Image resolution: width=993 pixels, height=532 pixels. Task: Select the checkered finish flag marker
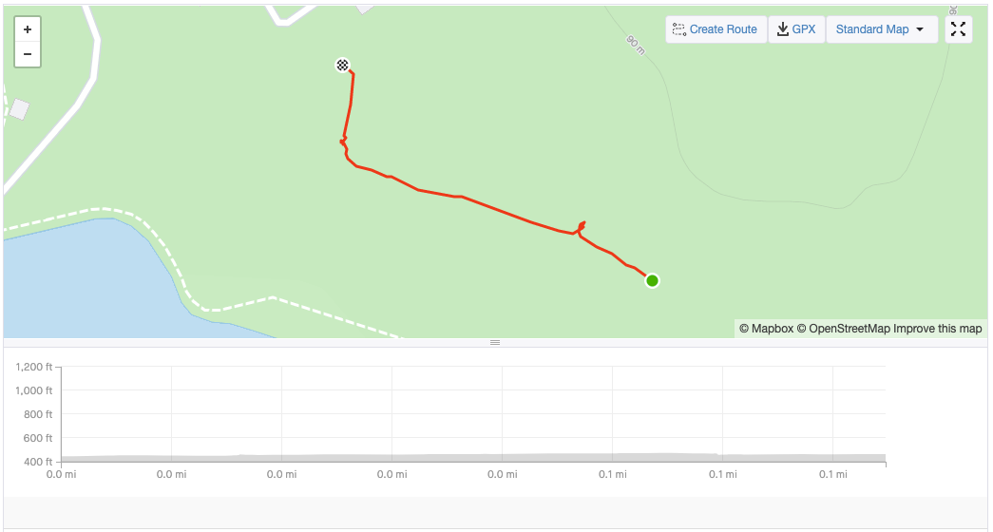click(x=343, y=66)
